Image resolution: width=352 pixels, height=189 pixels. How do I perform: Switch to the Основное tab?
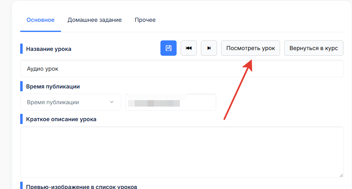click(40, 20)
